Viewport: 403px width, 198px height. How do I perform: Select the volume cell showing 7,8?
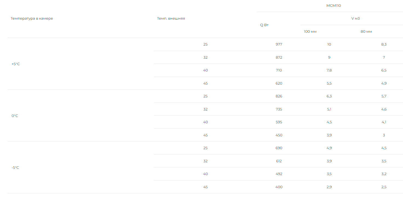pos(329,70)
